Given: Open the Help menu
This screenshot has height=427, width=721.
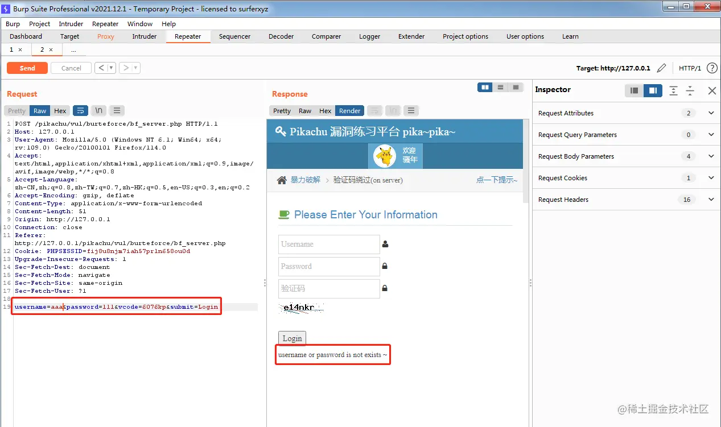Looking at the screenshot, I should pyautogui.click(x=168, y=24).
